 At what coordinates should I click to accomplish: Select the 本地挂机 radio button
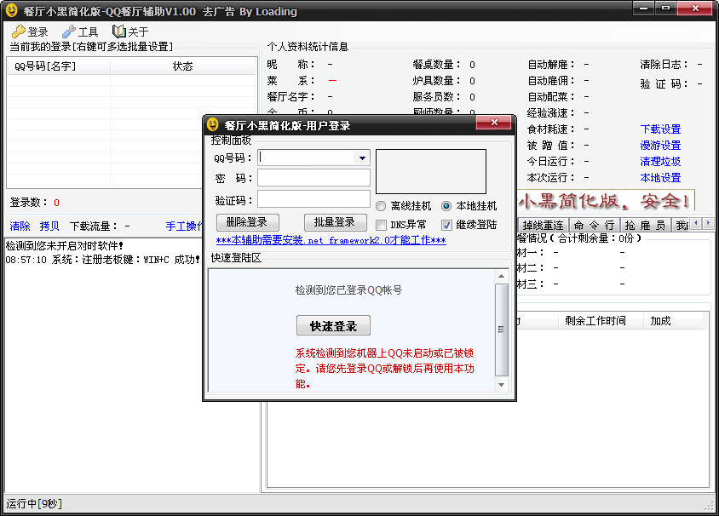(x=446, y=206)
